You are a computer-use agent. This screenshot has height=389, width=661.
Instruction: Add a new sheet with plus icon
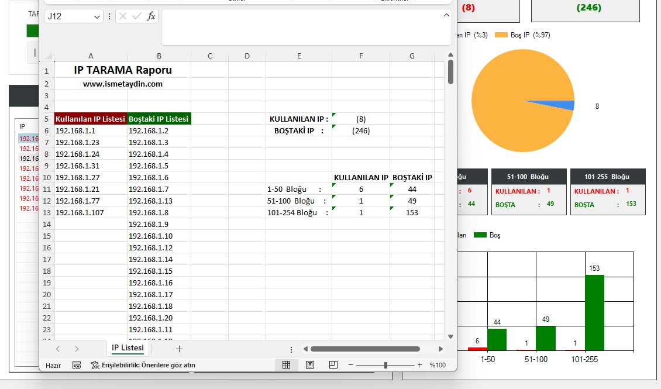coord(180,349)
